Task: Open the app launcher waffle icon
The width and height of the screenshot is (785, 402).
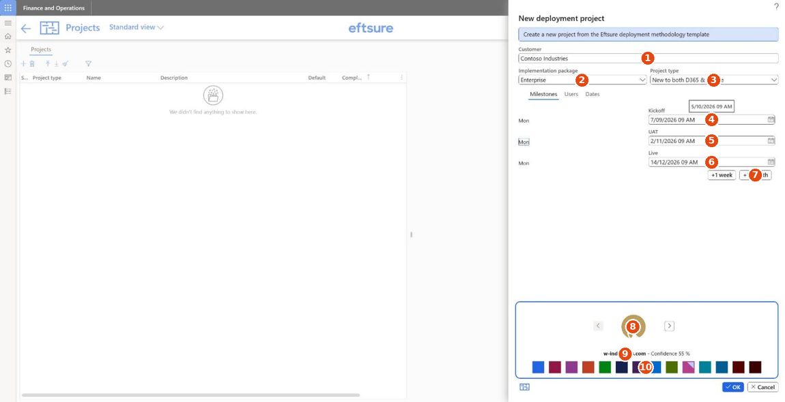Action: (8, 8)
